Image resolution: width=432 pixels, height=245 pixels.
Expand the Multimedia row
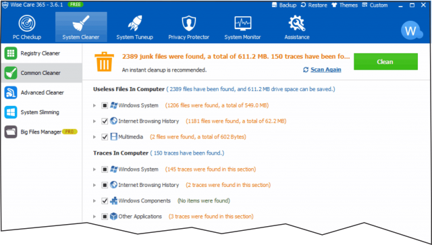(x=94, y=137)
